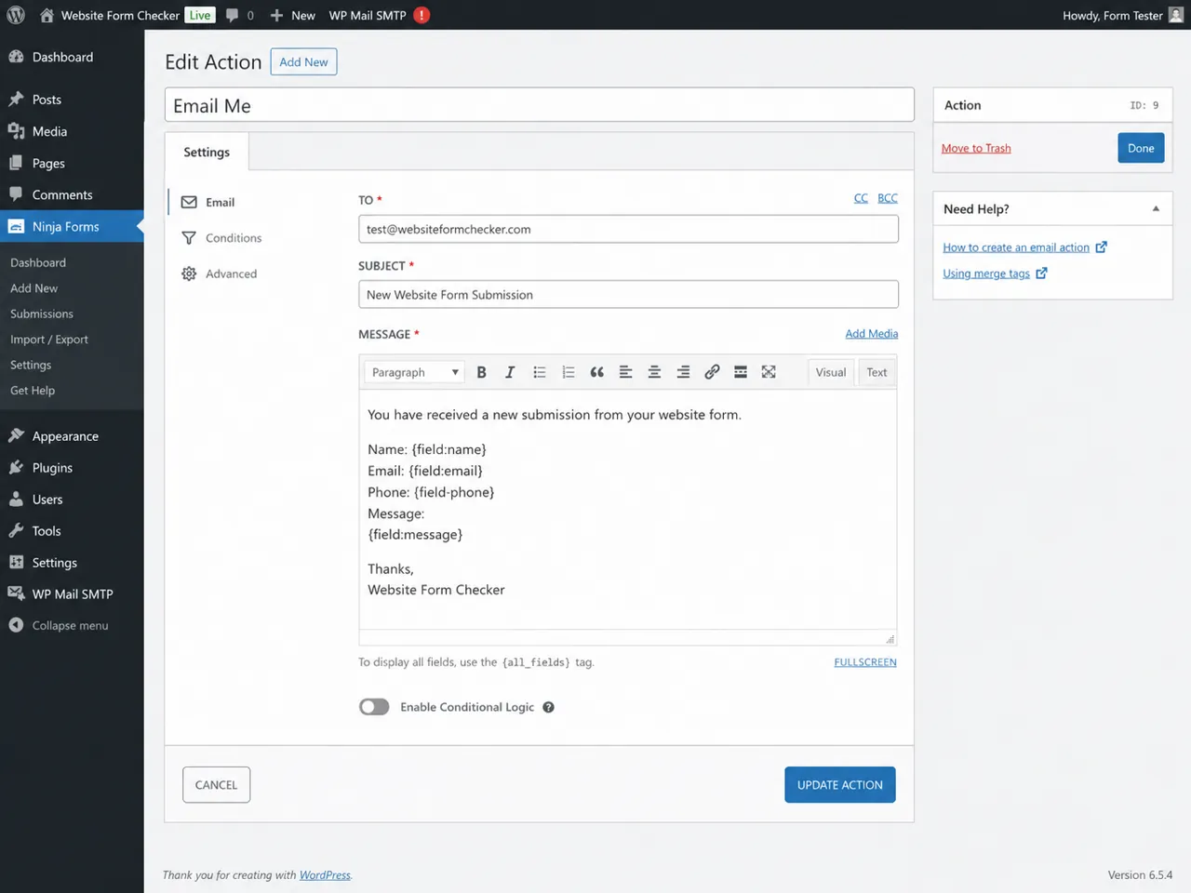Viewport: 1191px width, 893px height.
Task: Open WP Mail SMTP in sidebar
Action: [72, 593]
